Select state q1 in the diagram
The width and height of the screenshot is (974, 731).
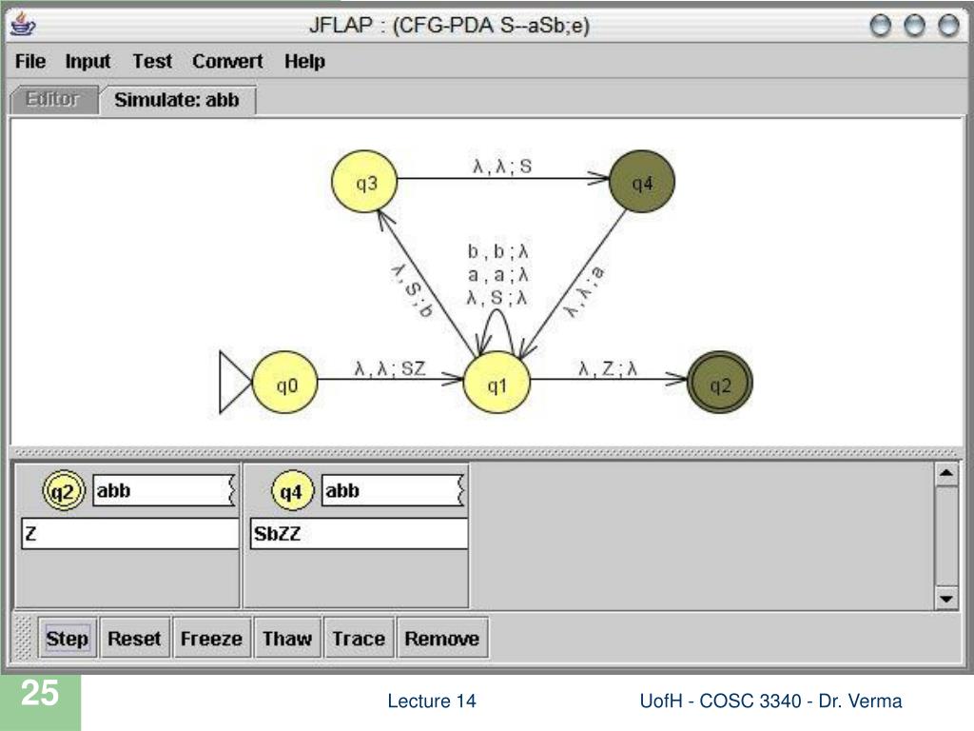point(497,383)
